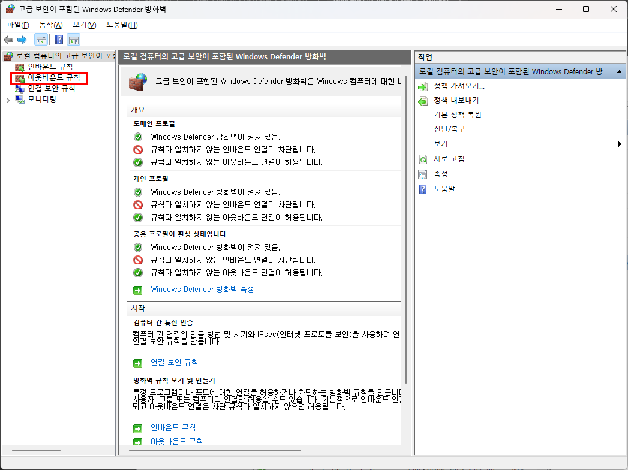Click green shield icon under 도메인 프로필

pos(138,137)
